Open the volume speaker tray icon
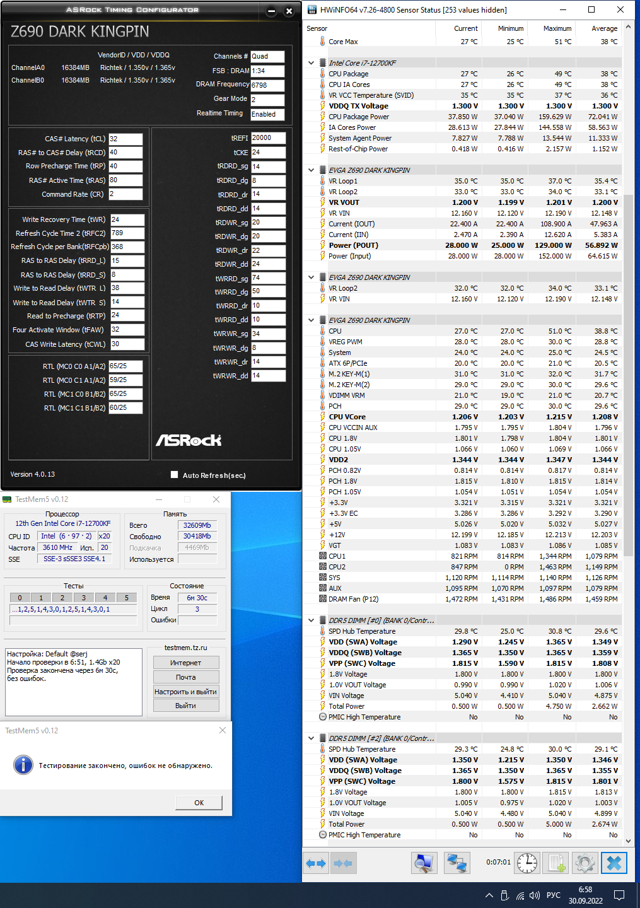This screenshot has height=908, width=640. pos(535,895)
